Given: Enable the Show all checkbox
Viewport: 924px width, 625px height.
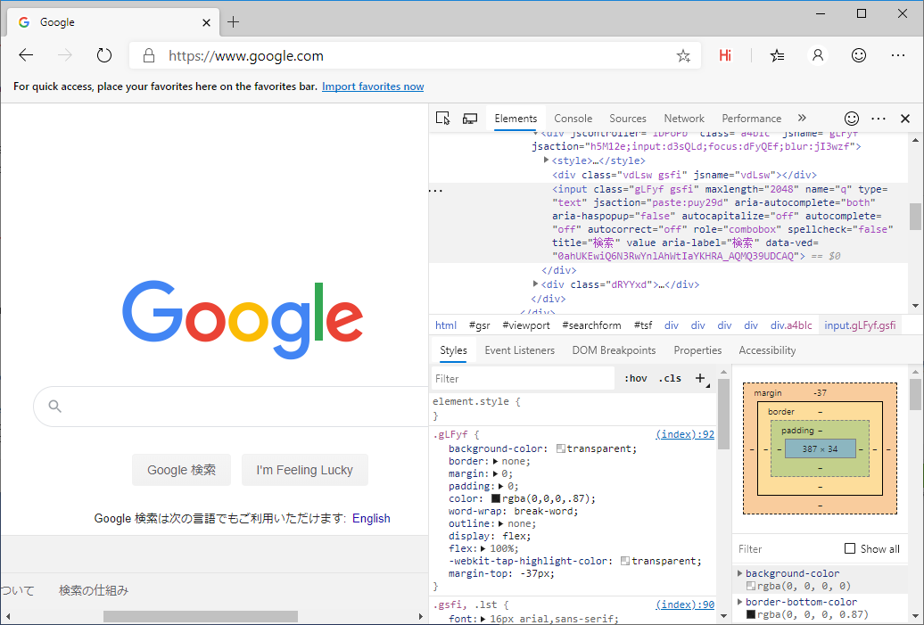Looking at the screenshot, I should click(850, 549).
